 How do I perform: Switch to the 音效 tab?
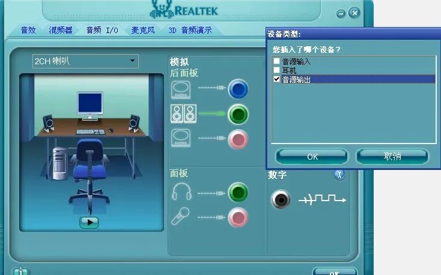coord(28,30)
